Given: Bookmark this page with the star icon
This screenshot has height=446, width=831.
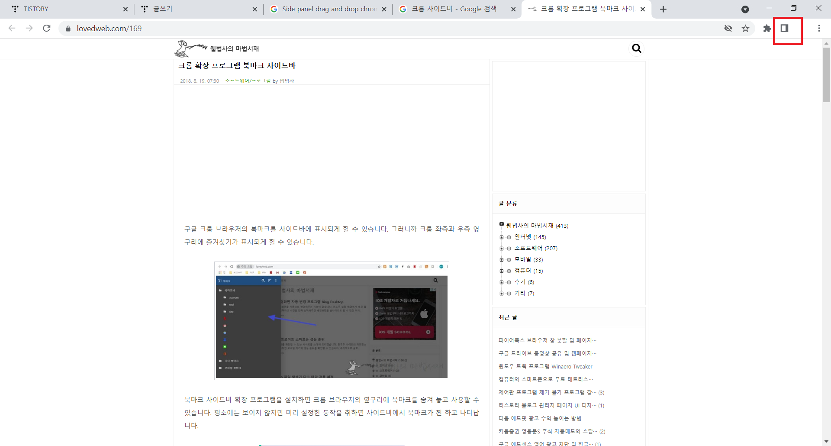Looking at the screenshot, I should (x=745, y=29).
